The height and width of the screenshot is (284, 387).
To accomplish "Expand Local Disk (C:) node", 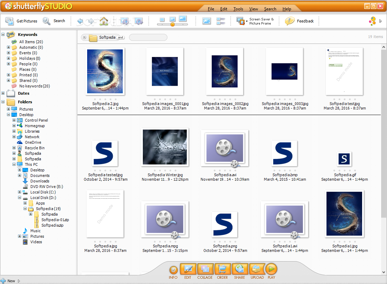I will [x=19, y=192].
